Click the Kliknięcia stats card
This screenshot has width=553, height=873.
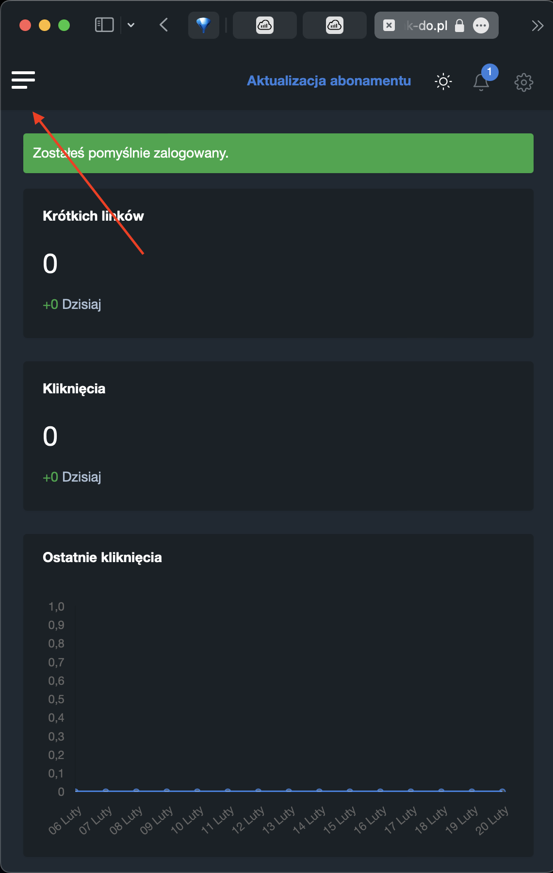pos(278,436)
